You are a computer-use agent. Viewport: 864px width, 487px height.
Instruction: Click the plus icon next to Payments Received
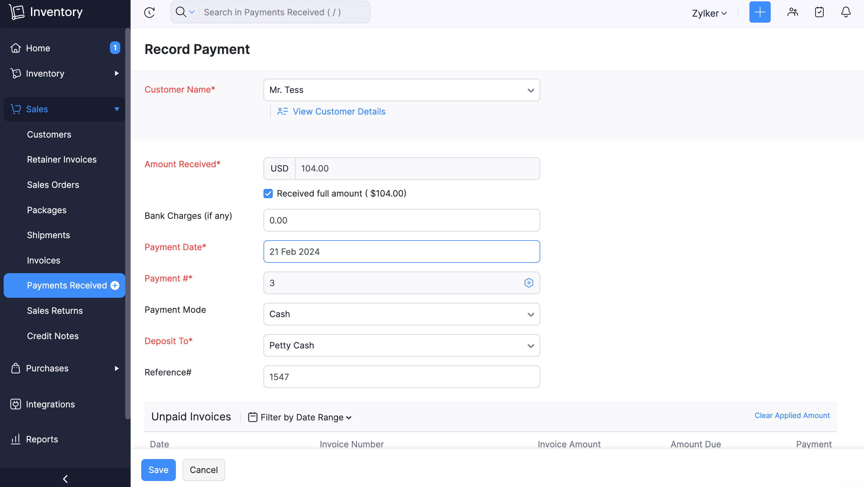pyautogui.click(x=115, y=285)
